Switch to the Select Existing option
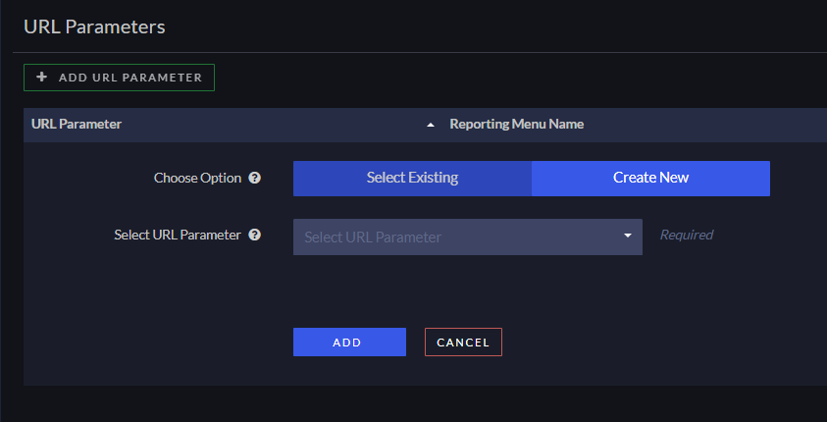The height and width of the screenshot is (422, 827). 412,179
